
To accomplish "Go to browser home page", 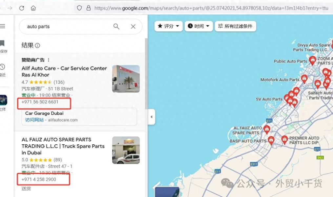I will coord(33,8).
